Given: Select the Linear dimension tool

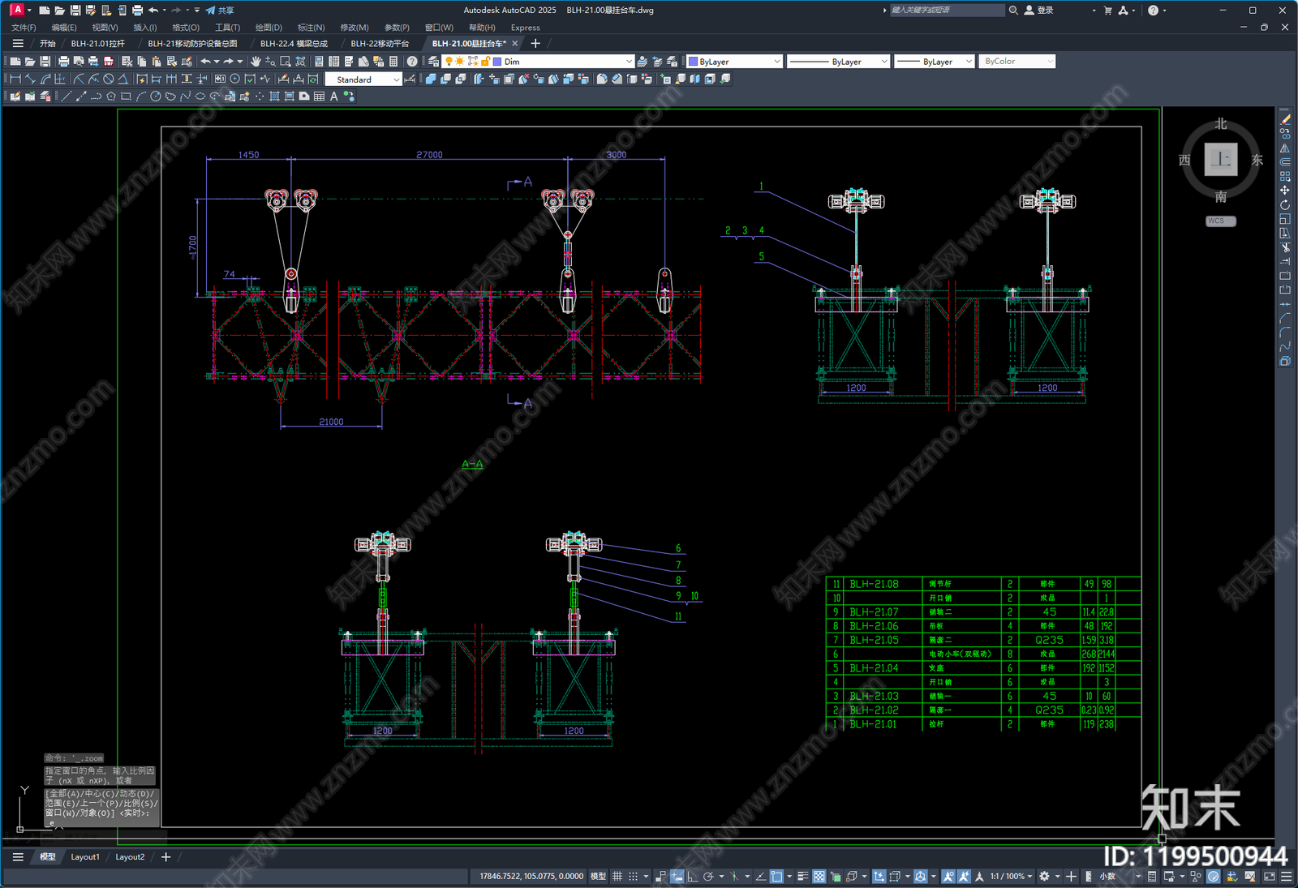Looking at the screenshot, I should 15,79.
